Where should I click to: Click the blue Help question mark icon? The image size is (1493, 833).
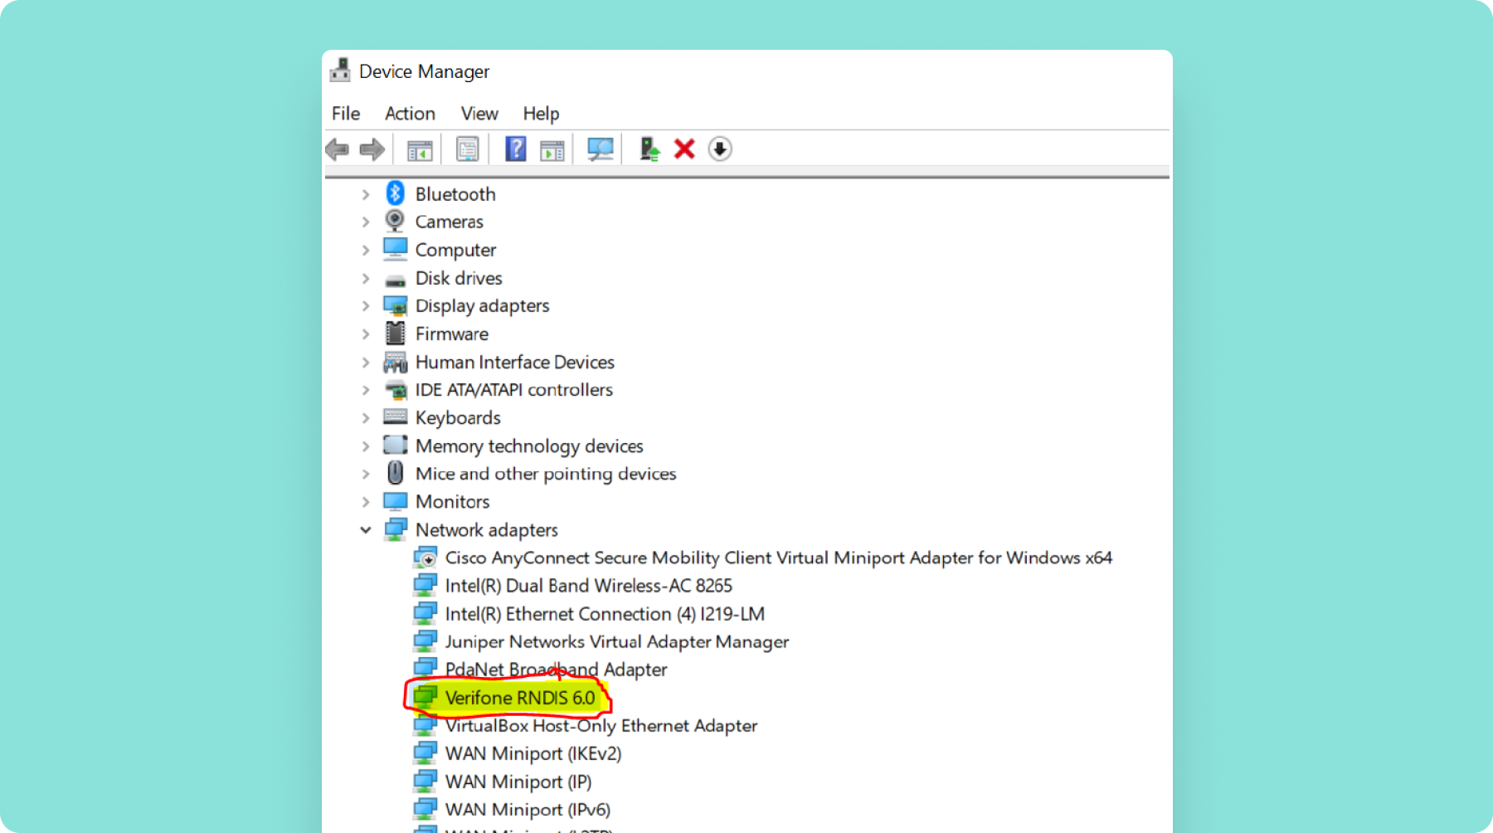pyautogui.click(x=516, y=149)
